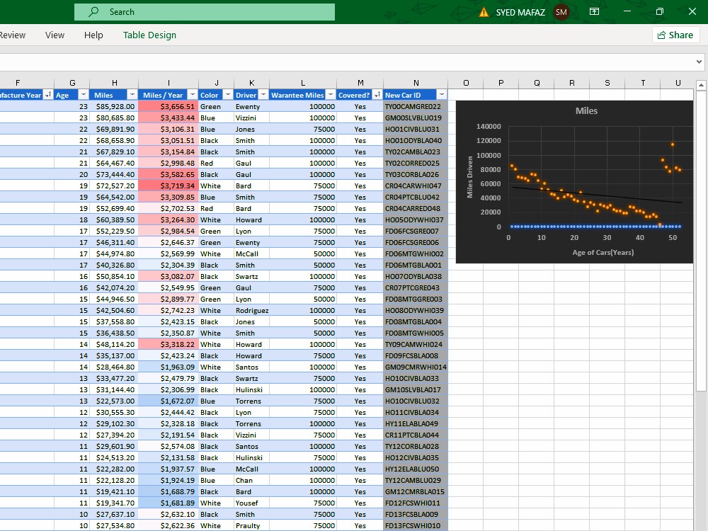The width and height of the screenshot is (708, 531).
Task: Select the Miles Driven axis title
Action: (469, 177)
